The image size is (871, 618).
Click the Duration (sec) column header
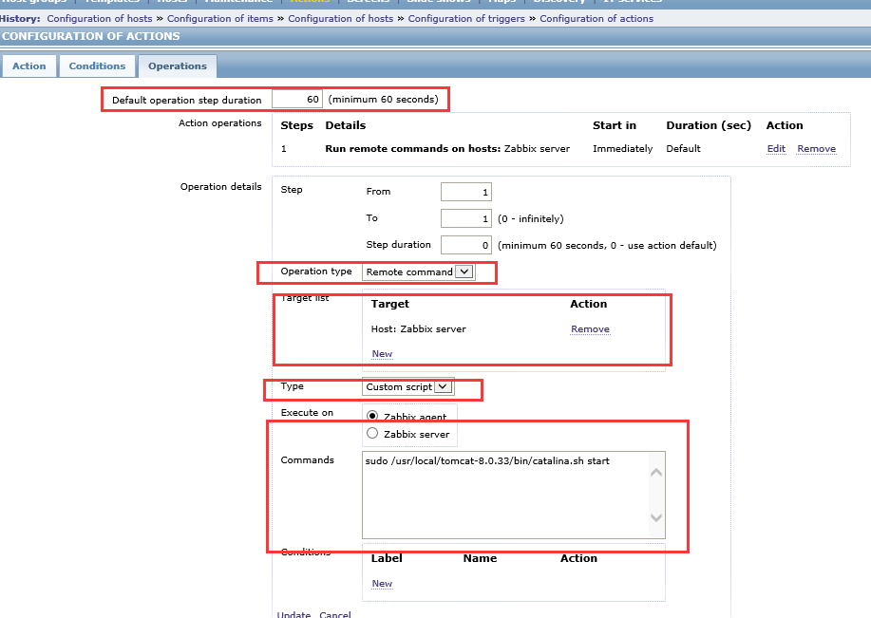(709, 125)
